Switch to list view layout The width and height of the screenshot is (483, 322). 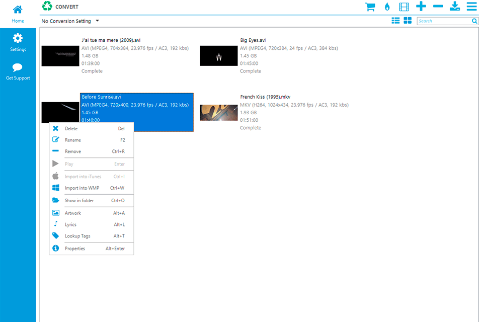(396, 21)
